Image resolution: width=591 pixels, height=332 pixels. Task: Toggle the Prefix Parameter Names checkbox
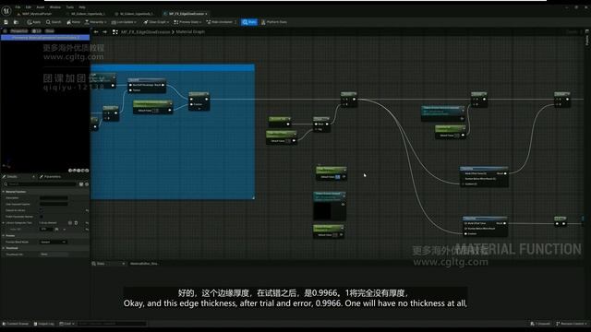(41, 217)
